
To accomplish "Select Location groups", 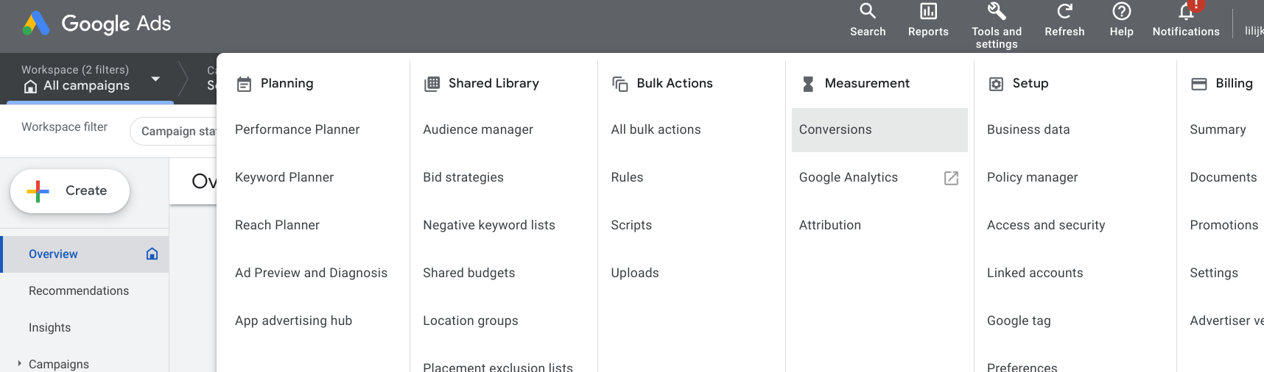I will [x=471, y=321].
